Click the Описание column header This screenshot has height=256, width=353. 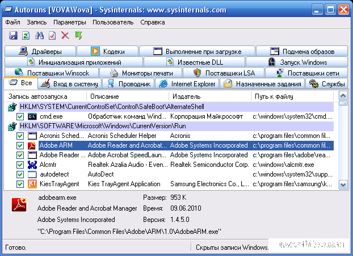click(128, 96)
